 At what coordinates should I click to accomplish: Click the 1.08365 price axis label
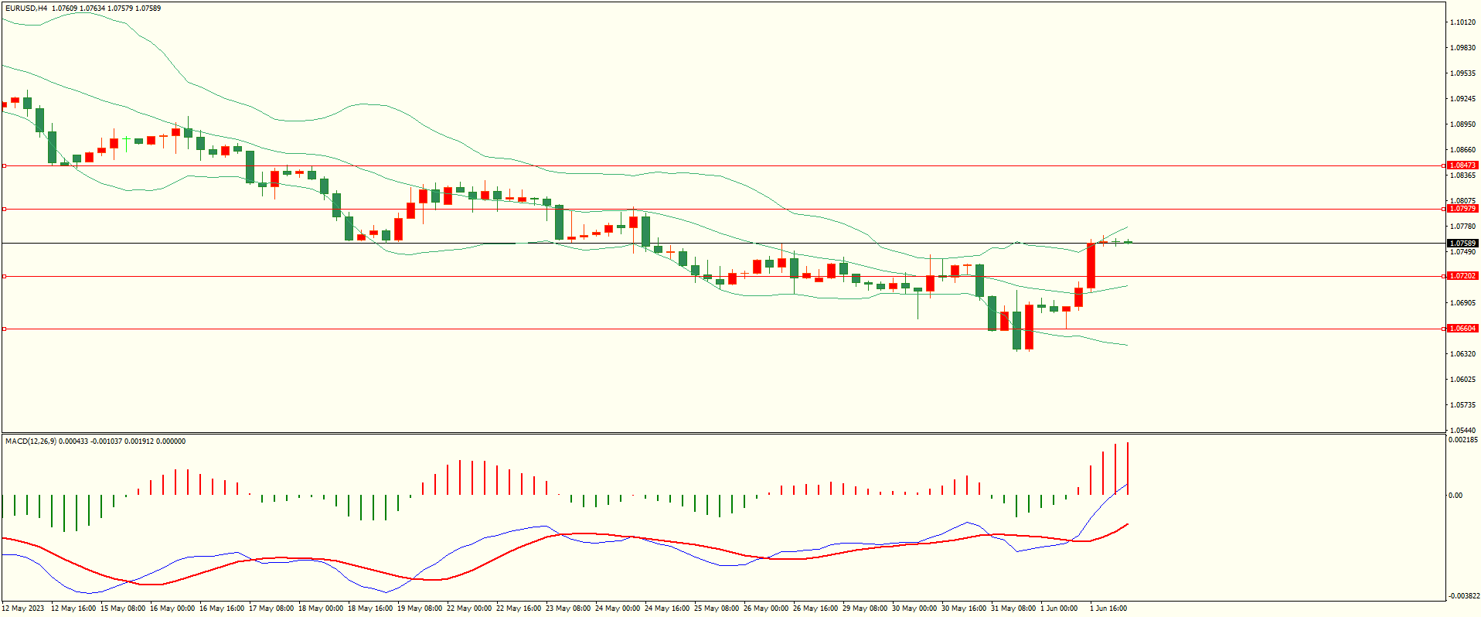coord(1462,176)
